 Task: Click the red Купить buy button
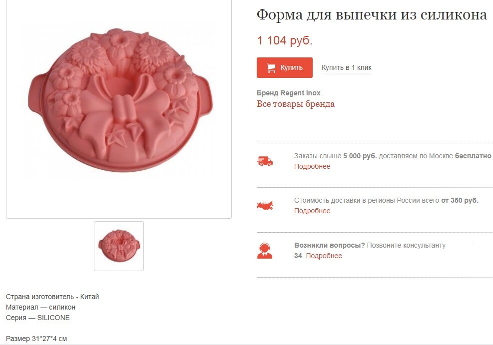(x=285, y=67)
